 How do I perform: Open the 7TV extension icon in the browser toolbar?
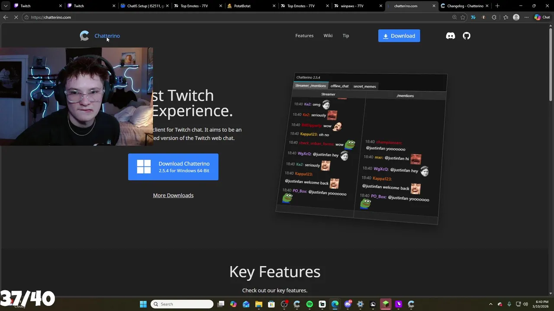473,17
